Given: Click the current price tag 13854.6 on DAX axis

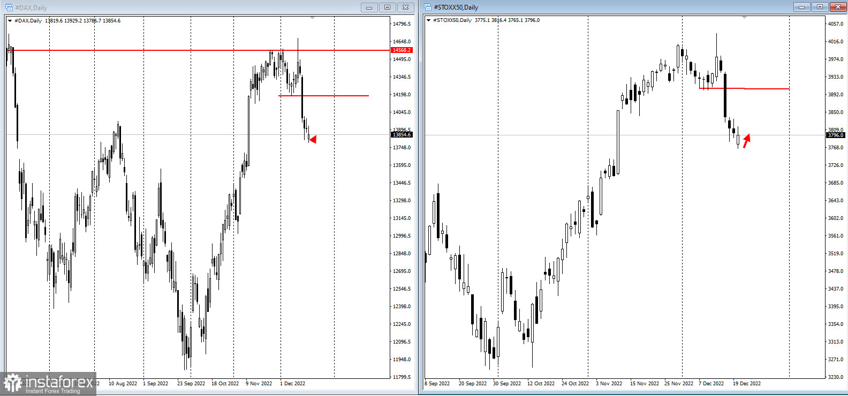Looking at the screenshot, I should pyautogui.click(x=402, y=135).
